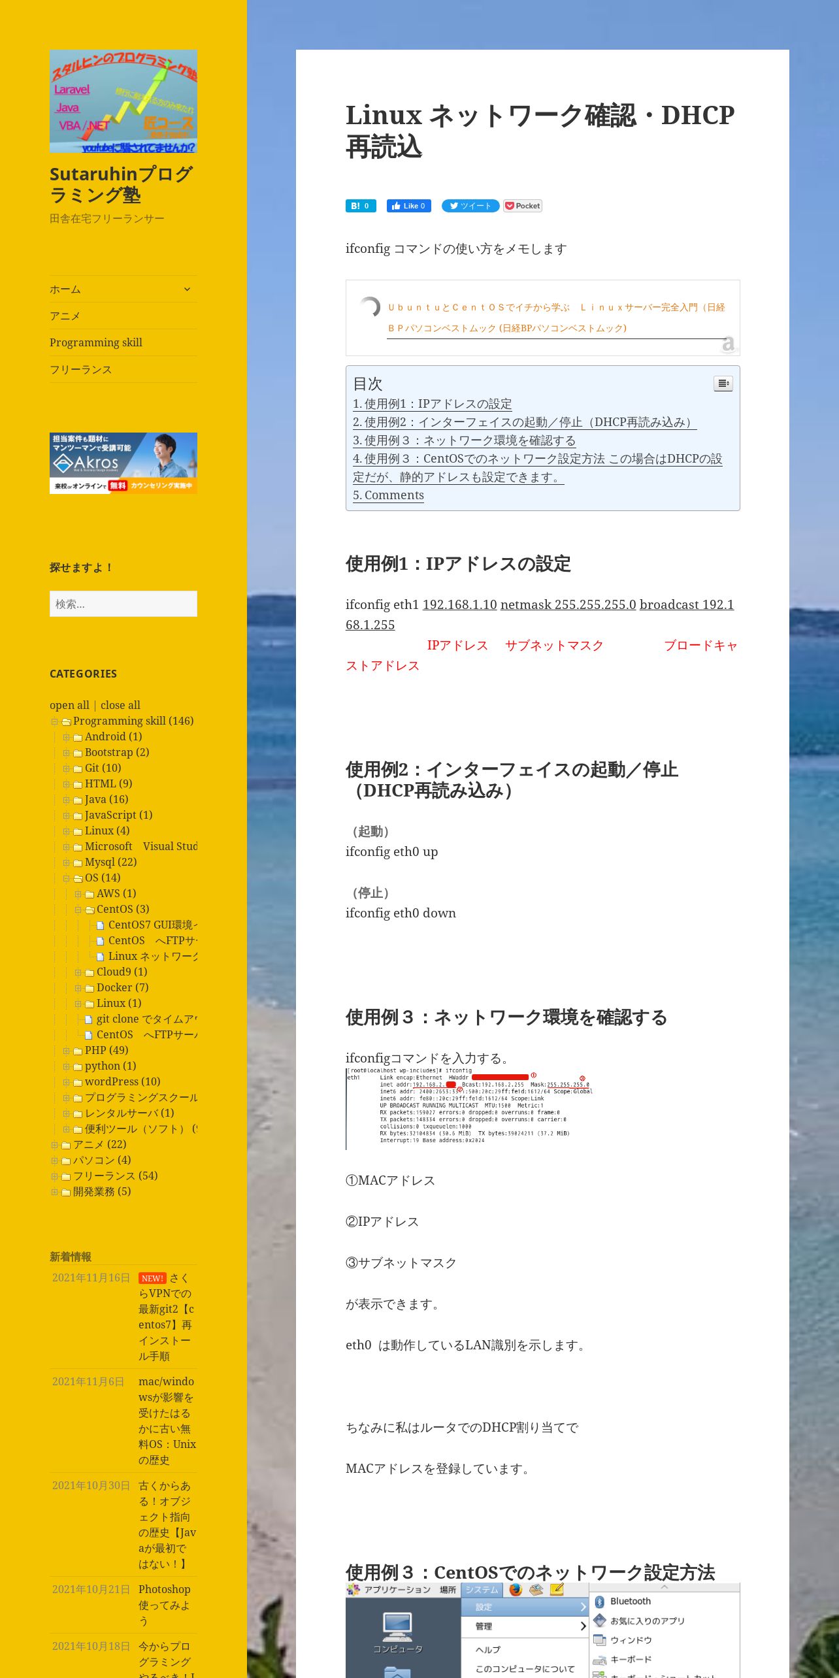
Task: Open the オブジェクト指向の歴史 news post
Action: (167, 1524)
